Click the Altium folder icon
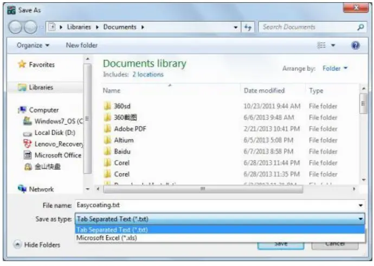 tap(107, 140)
